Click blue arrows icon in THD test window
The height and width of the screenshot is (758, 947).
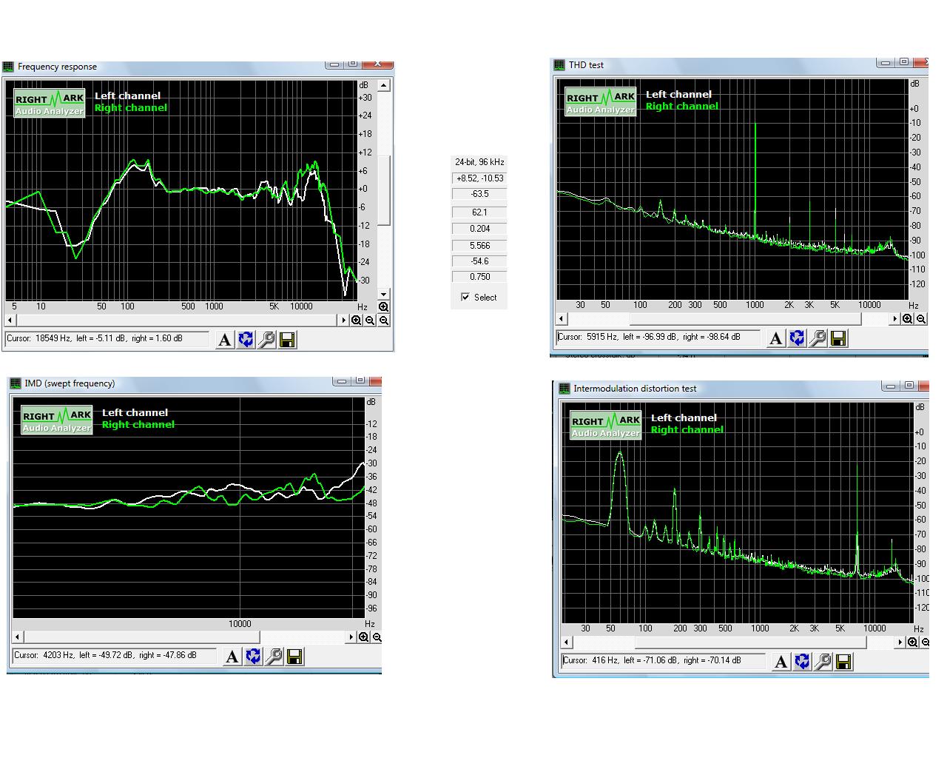click(797, 338)
